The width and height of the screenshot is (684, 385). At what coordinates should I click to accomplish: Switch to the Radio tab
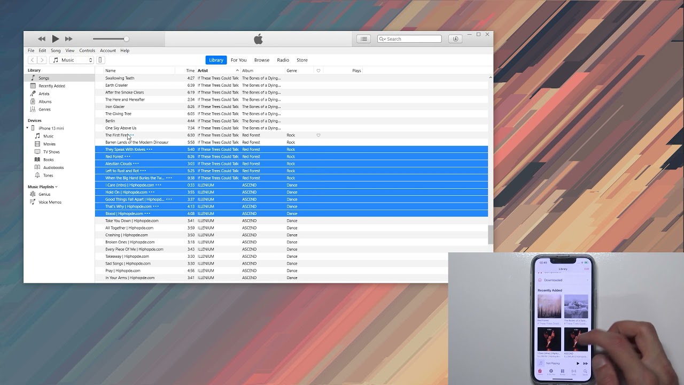(x=283, y=60)
